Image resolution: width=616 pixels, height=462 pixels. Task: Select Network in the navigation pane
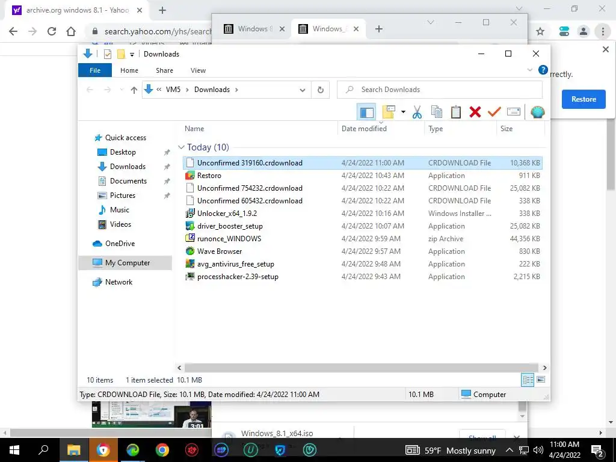(x=119, y=282)
